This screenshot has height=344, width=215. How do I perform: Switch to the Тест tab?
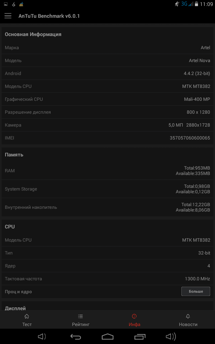tap(27, 320)
